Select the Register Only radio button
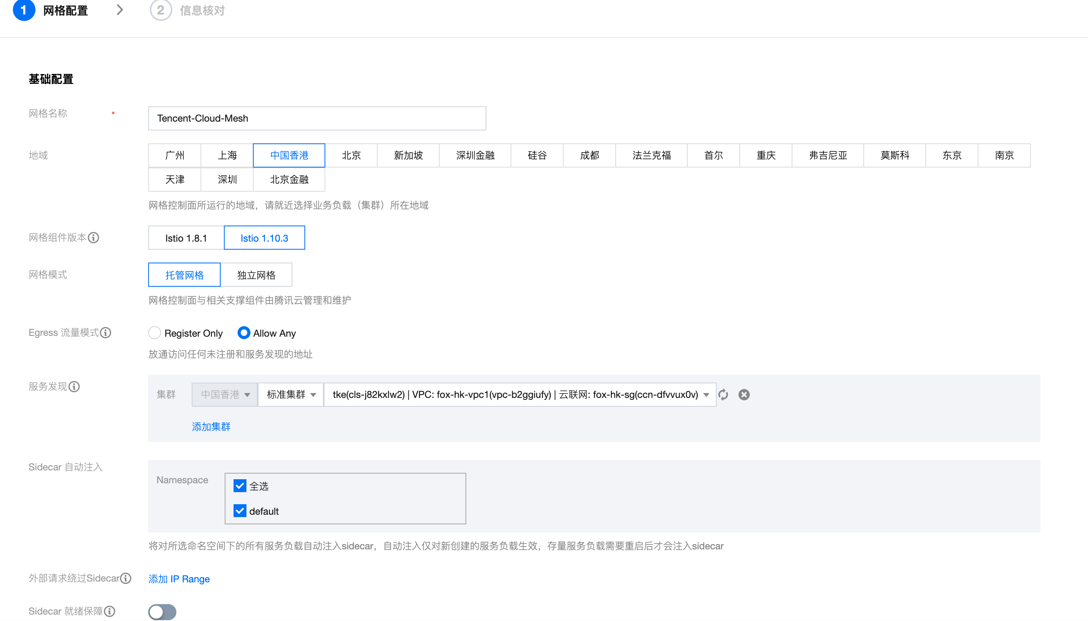 click(x=155, y=333)
